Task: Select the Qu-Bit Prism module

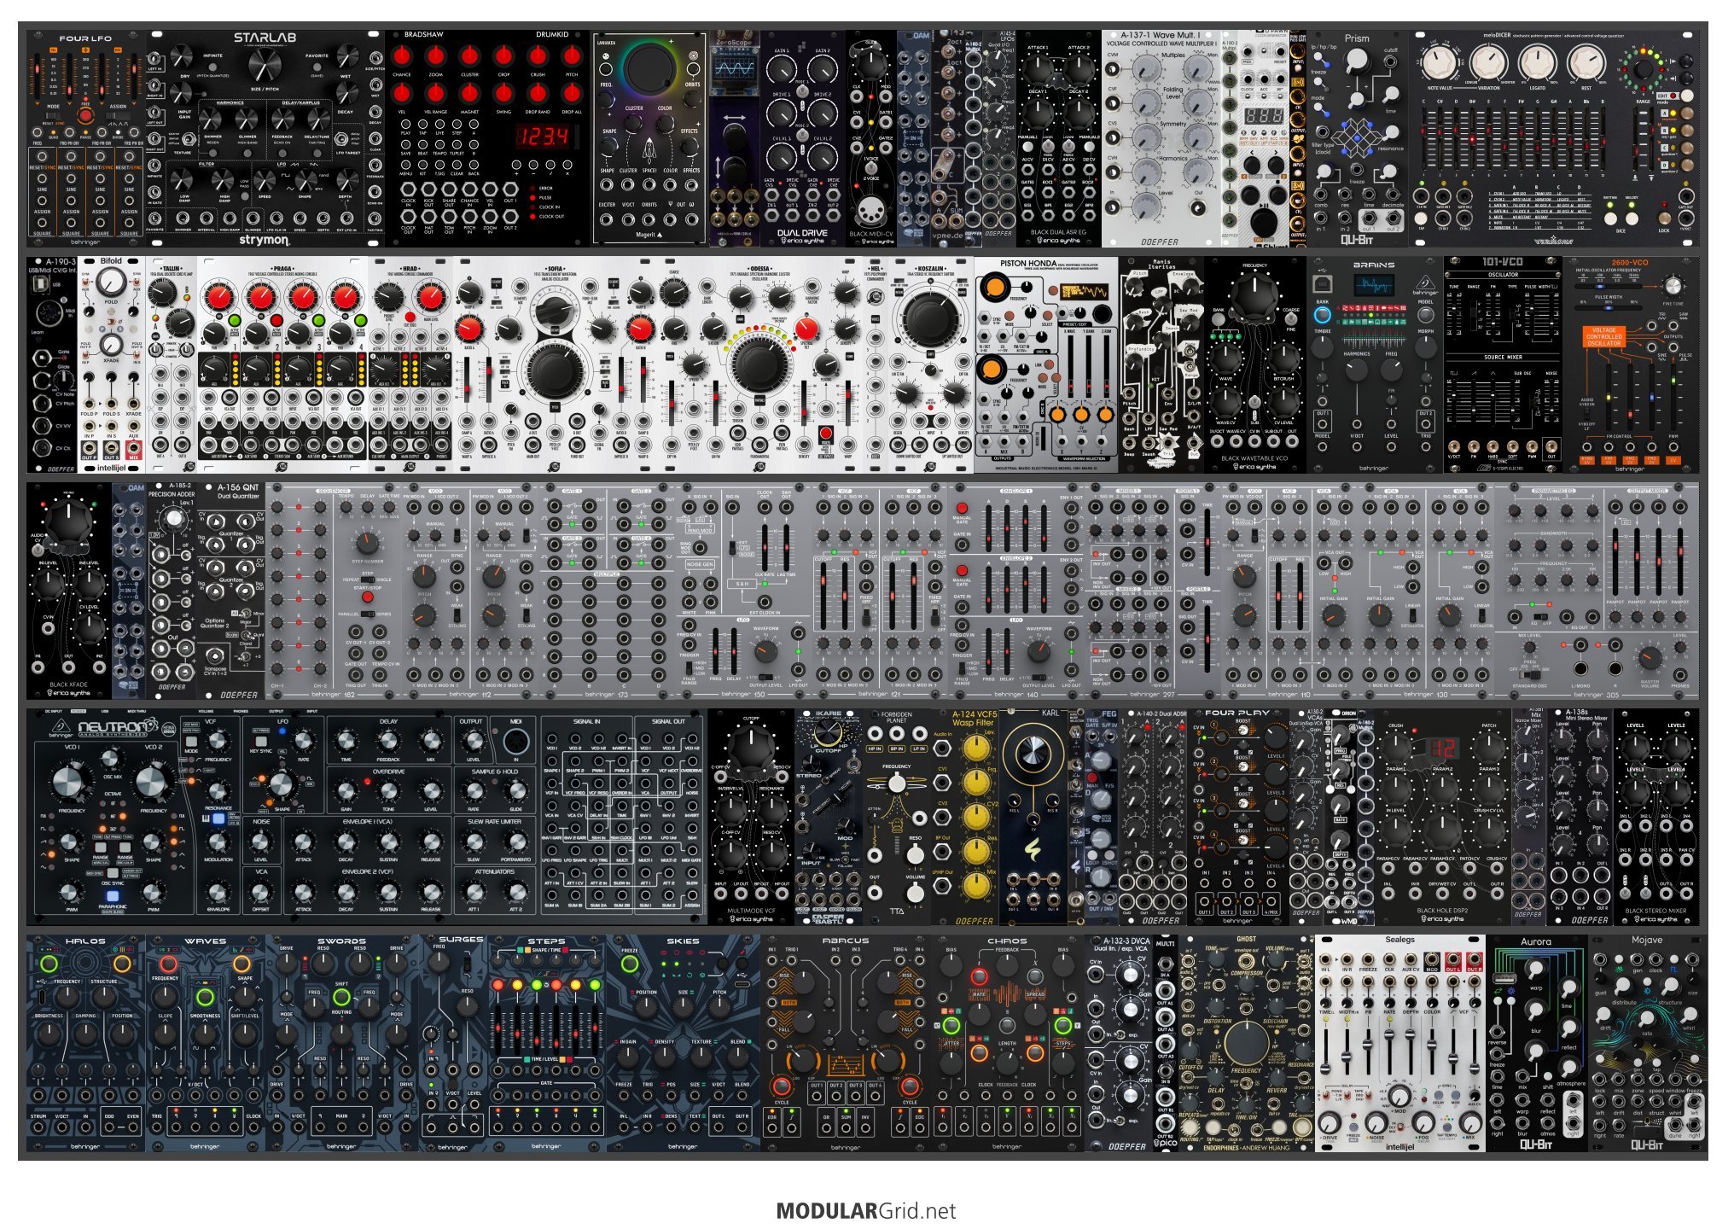Action: (x=1357, y=138)
